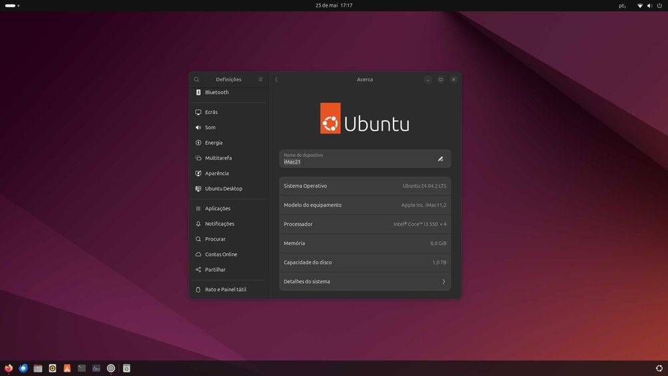
Task: Click the value 'Ubuntu 24.04.2 LTS'
Action: coord(424,186)
